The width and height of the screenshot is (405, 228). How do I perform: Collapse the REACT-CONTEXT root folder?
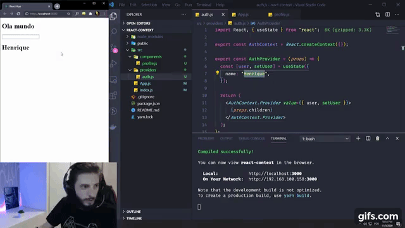pos(156,30)
